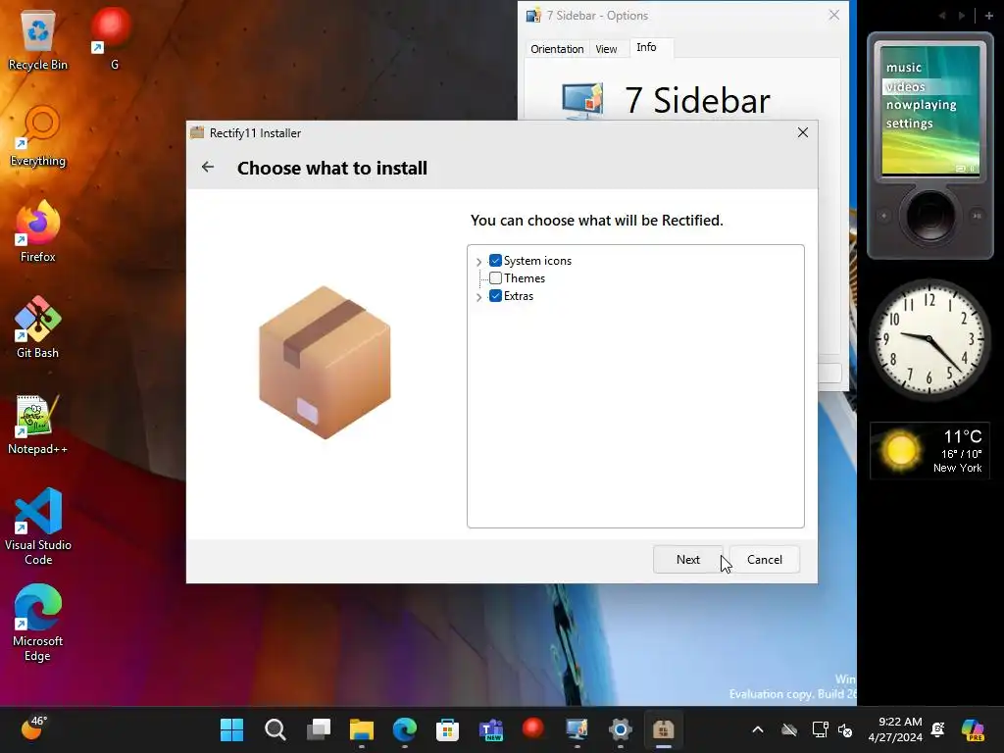The height and width of the screenshot is (753, 1004).
Task: Open Git Bash desktop shortcut
Action: point(38,327)
